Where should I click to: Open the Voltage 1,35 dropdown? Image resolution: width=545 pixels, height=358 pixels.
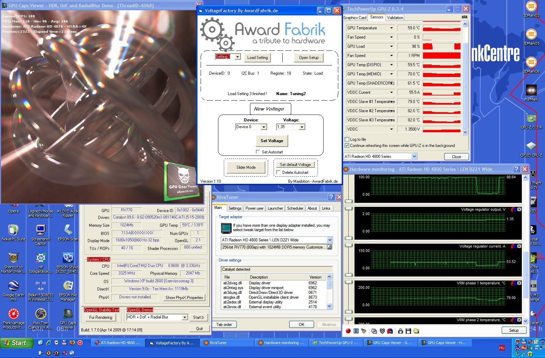tap(302, 127)
